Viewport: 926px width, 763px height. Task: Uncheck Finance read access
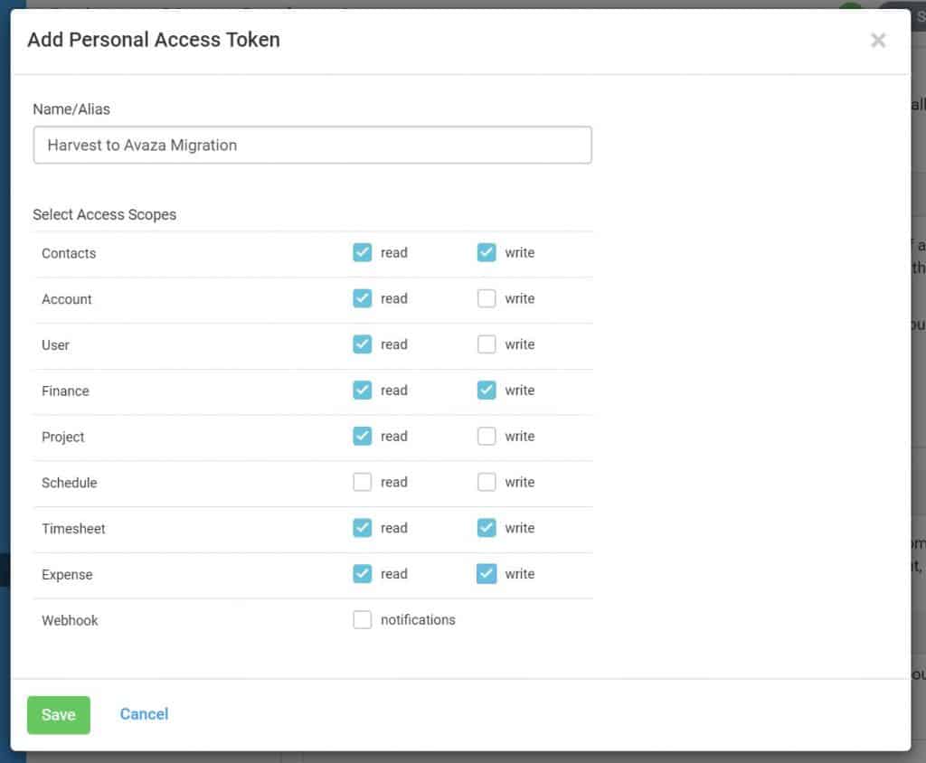click(362, 391)
